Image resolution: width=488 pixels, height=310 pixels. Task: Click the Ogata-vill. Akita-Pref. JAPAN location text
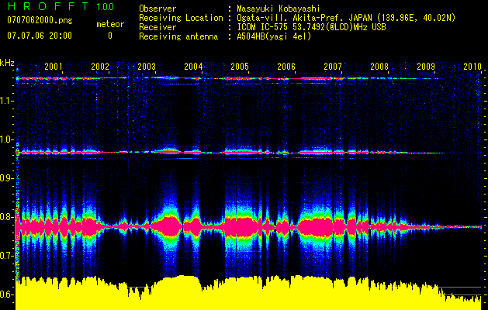pos(346,18)
